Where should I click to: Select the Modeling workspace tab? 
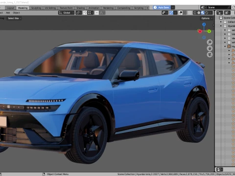(x=23, y=8)
